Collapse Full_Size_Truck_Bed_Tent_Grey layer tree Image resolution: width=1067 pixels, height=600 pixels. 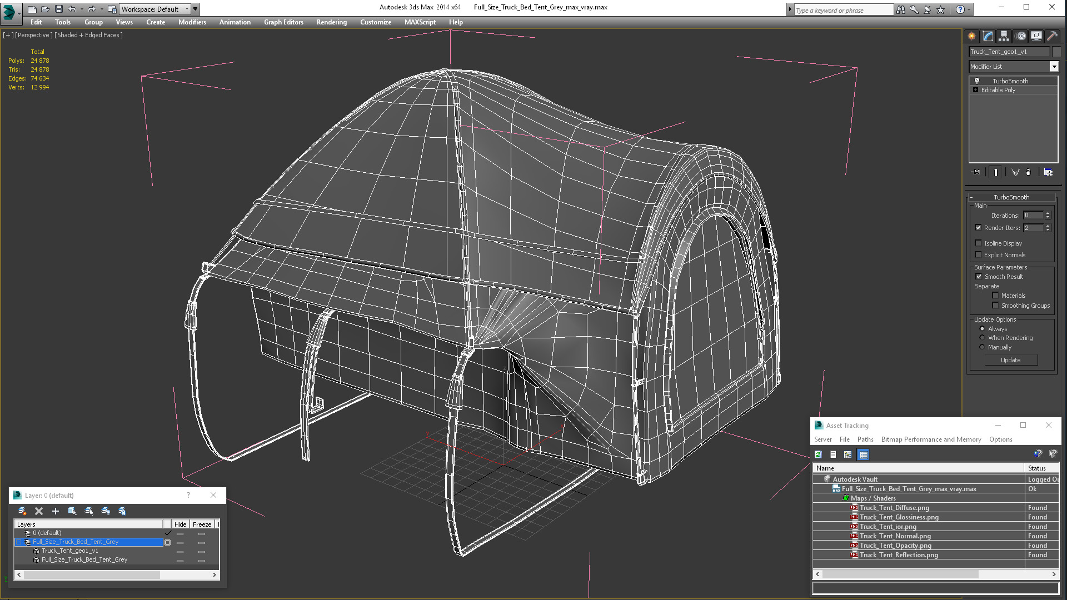click(x=18, y=542)
